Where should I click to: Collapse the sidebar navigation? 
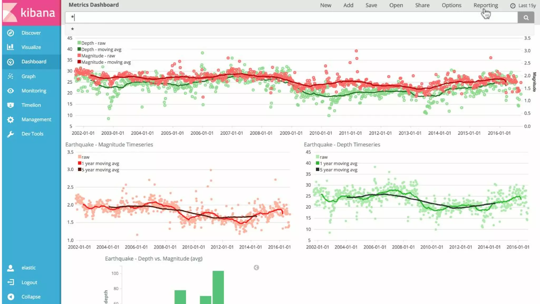pos(11,297)
